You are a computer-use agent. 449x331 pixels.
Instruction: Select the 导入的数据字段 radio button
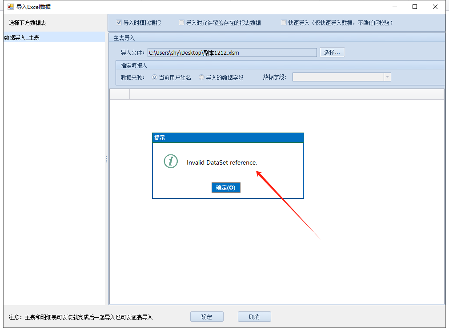coord(201,77)
